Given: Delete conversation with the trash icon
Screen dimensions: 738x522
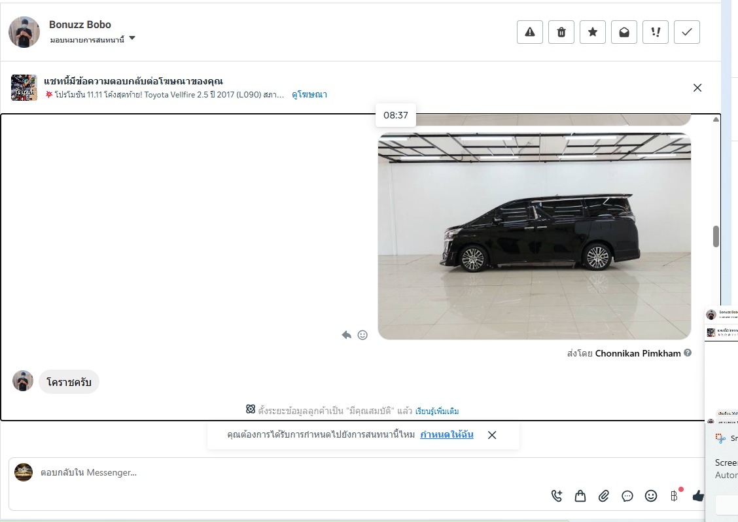Looking at the screenshot, I should pos(561,32).
